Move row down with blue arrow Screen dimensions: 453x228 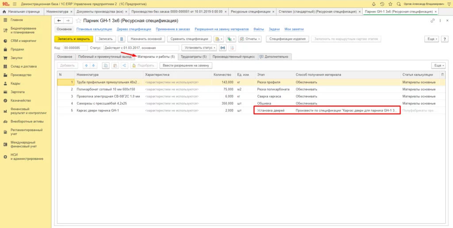93,65
